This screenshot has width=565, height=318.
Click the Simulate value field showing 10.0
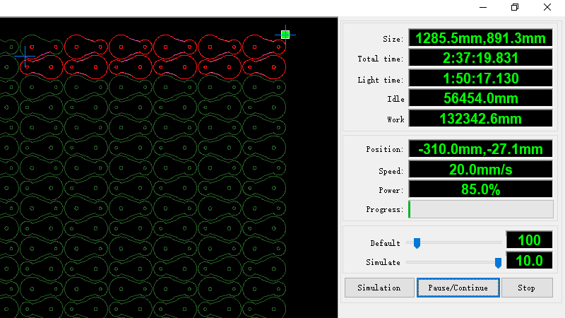pyautogui.click(x=529, y=261)
